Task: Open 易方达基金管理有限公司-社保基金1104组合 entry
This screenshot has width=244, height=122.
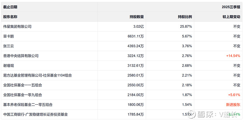Action: (37, 75)
